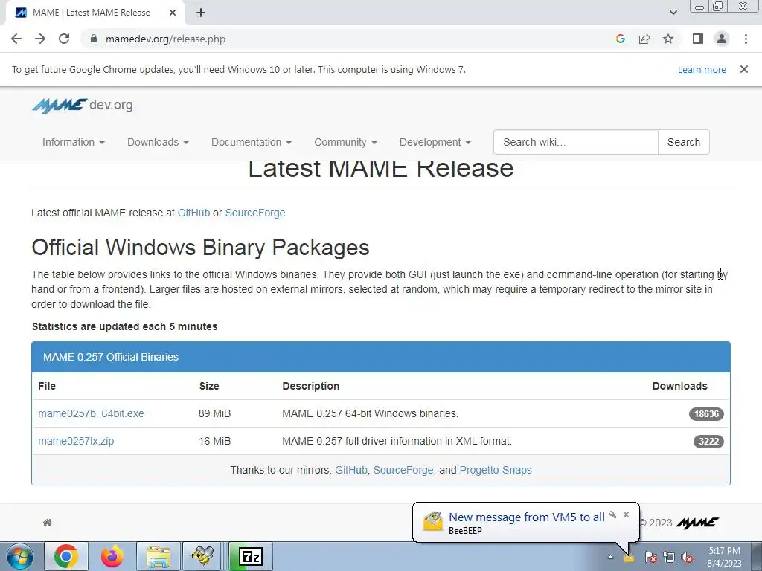This screenshot has height=571, width=762.
Task: Open the GitHub release link
Action: [x=193, y=213]
